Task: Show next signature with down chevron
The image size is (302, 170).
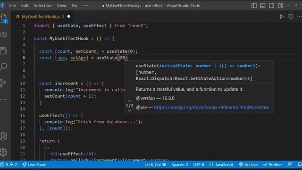Action: coord(129,110)
